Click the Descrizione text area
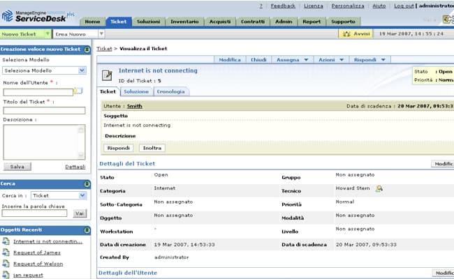 click(44, 142)
